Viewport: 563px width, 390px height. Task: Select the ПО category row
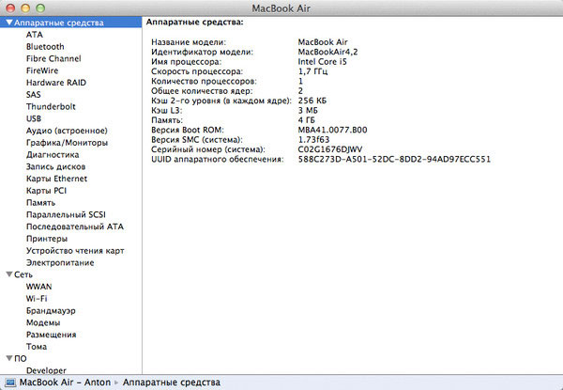(70, 358)
